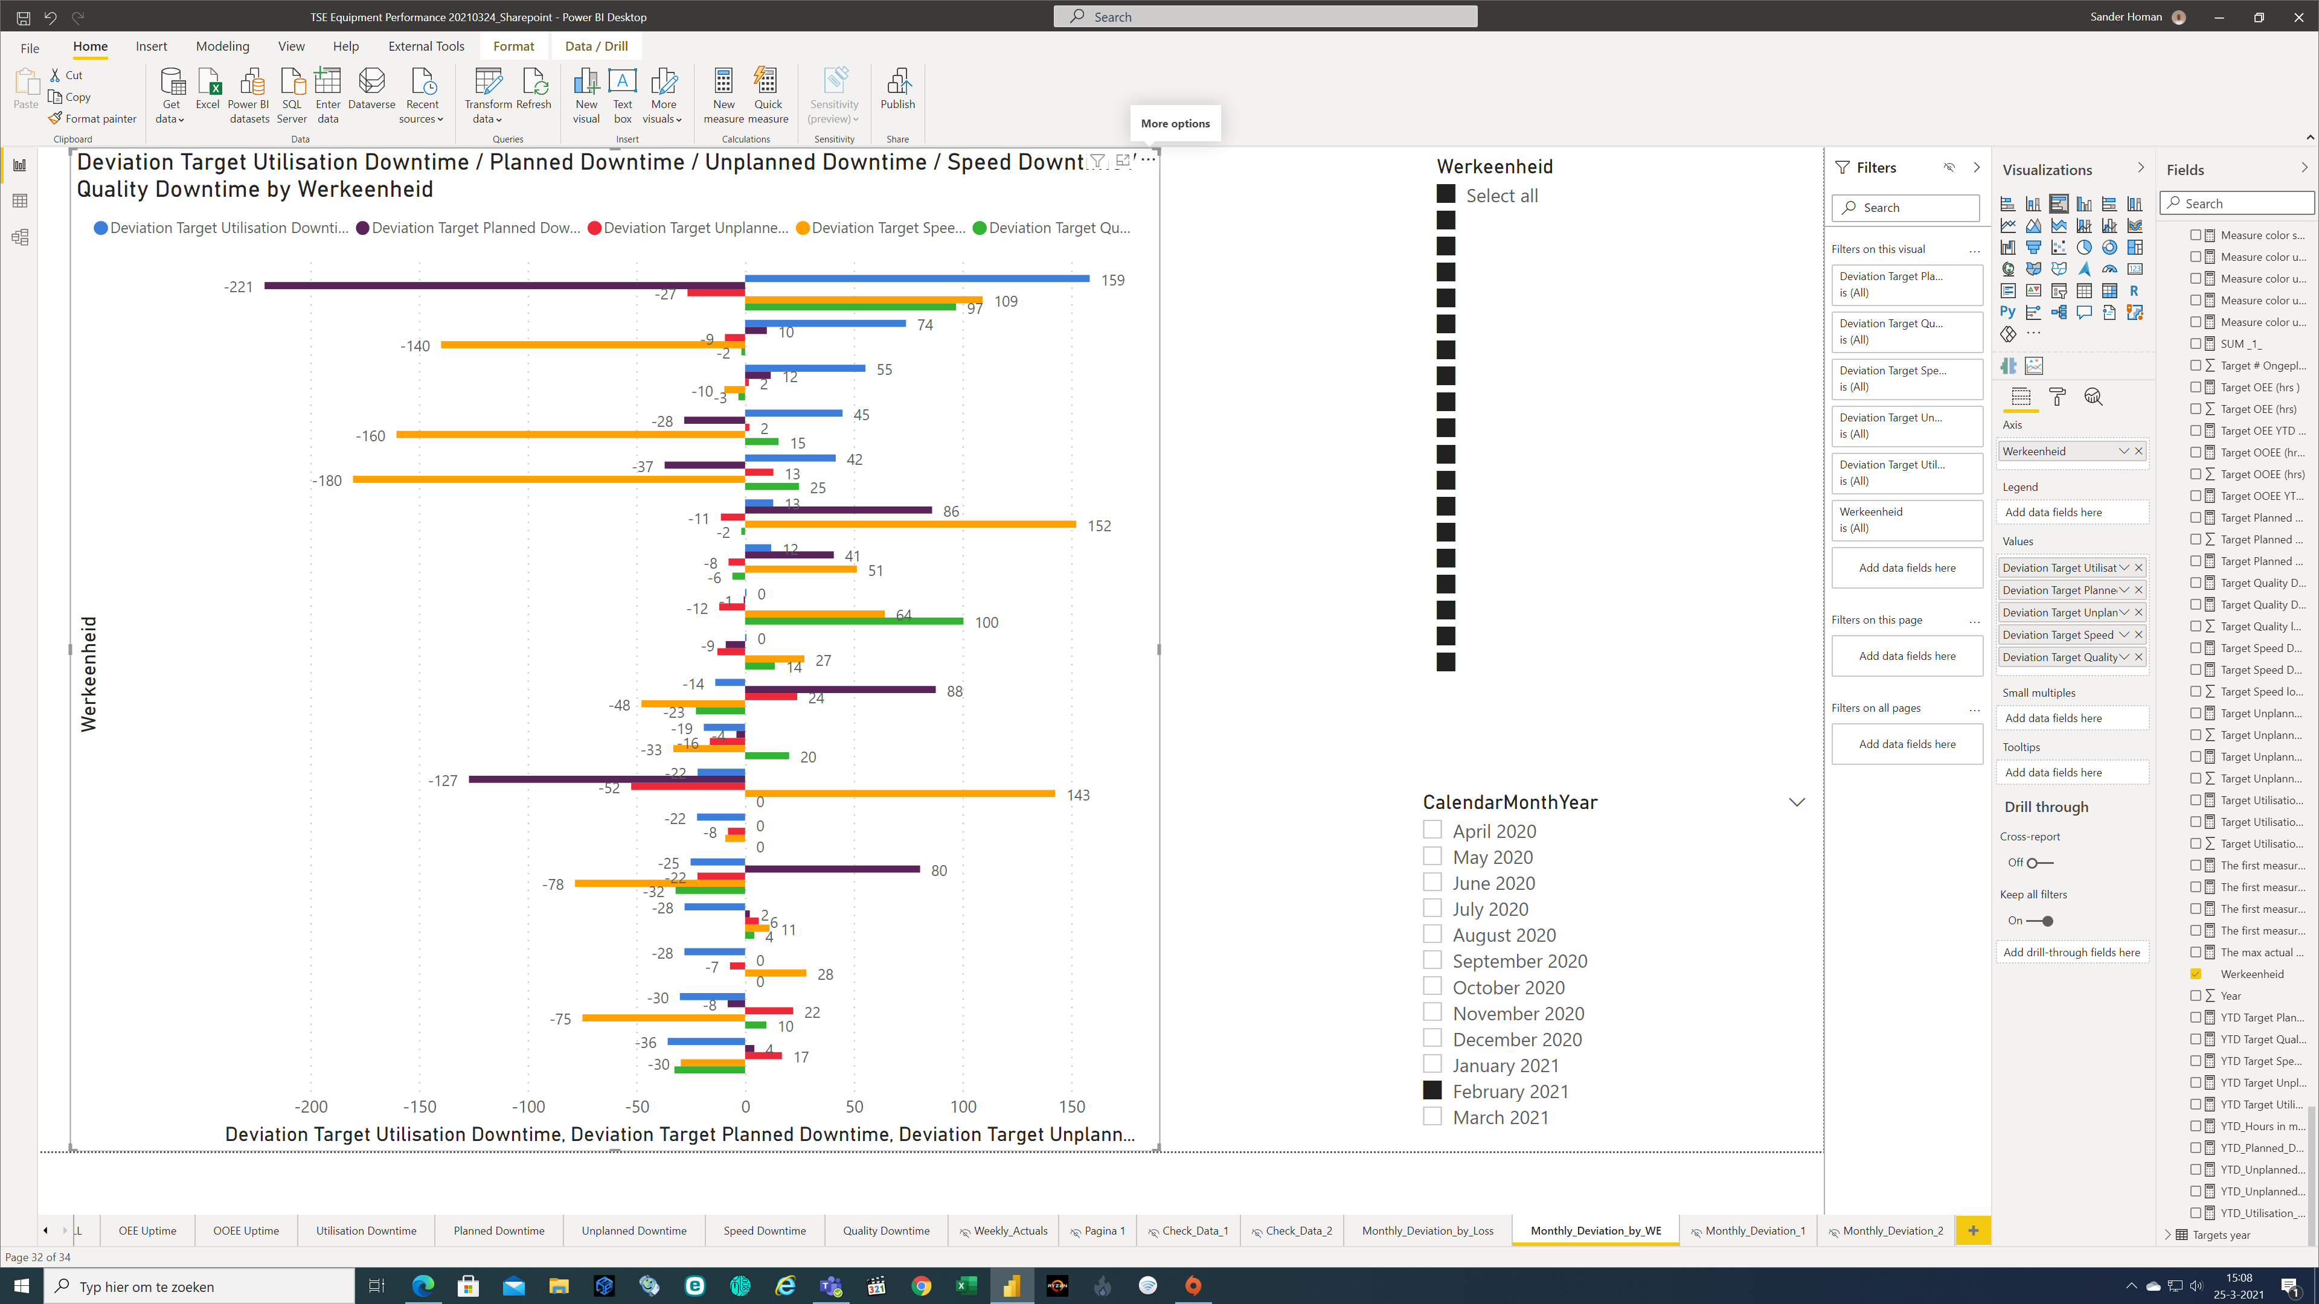This screenshot has width=2319, height=1304.
Task: Switch to Model view in left sidebar
Action: [x=20, y=237]
